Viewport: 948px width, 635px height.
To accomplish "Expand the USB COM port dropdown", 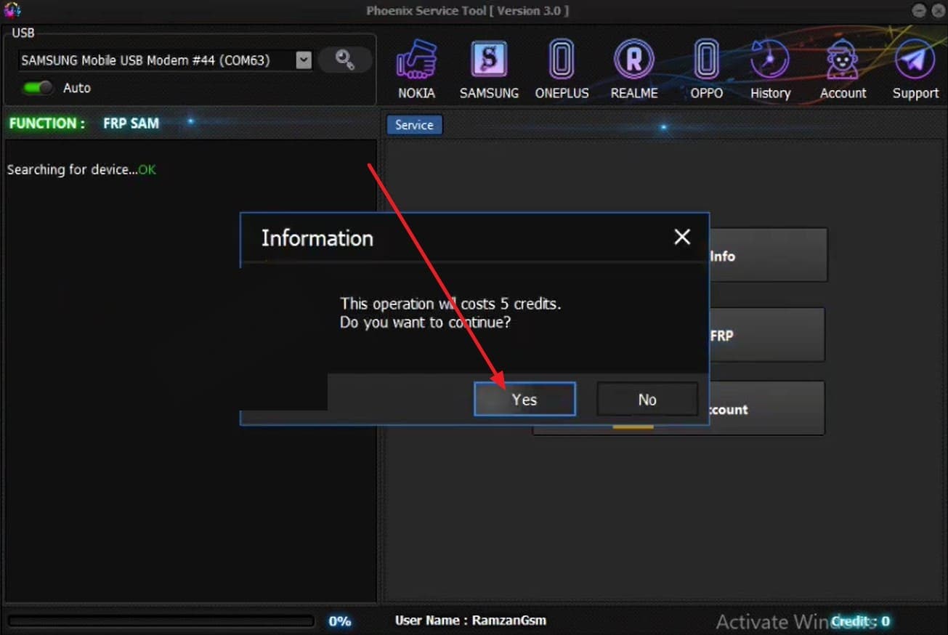I will [x=304, y=60].
